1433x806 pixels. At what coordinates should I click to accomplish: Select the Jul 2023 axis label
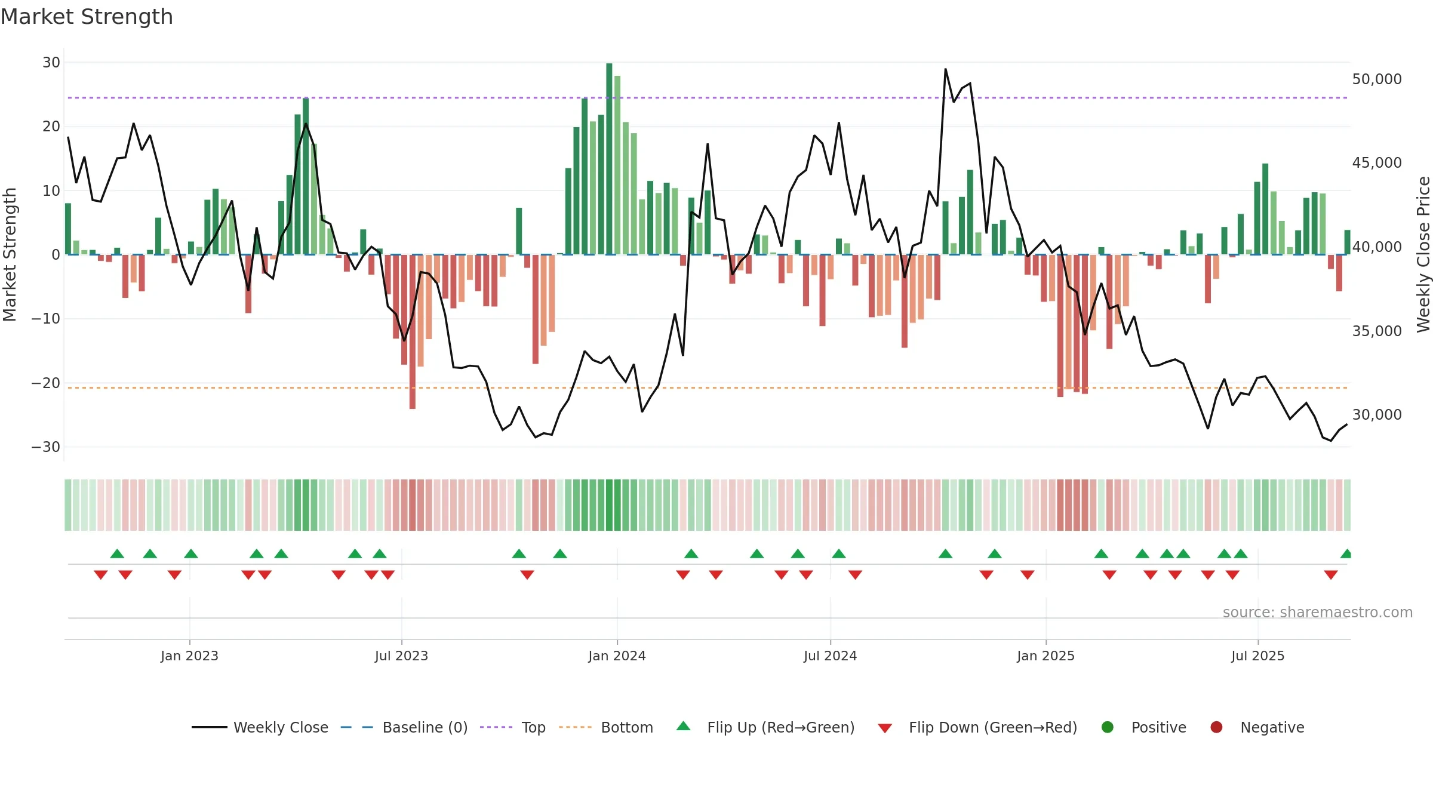401,656
